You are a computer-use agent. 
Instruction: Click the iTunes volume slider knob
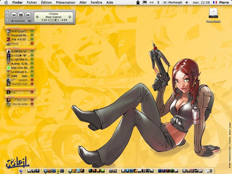click(26, 21)
